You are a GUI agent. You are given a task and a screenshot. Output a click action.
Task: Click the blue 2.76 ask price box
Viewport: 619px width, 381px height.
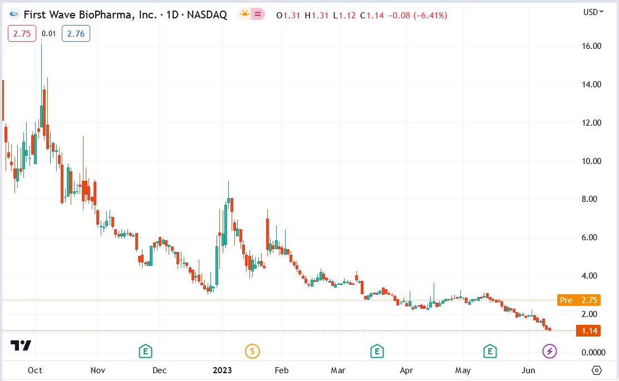76,33
